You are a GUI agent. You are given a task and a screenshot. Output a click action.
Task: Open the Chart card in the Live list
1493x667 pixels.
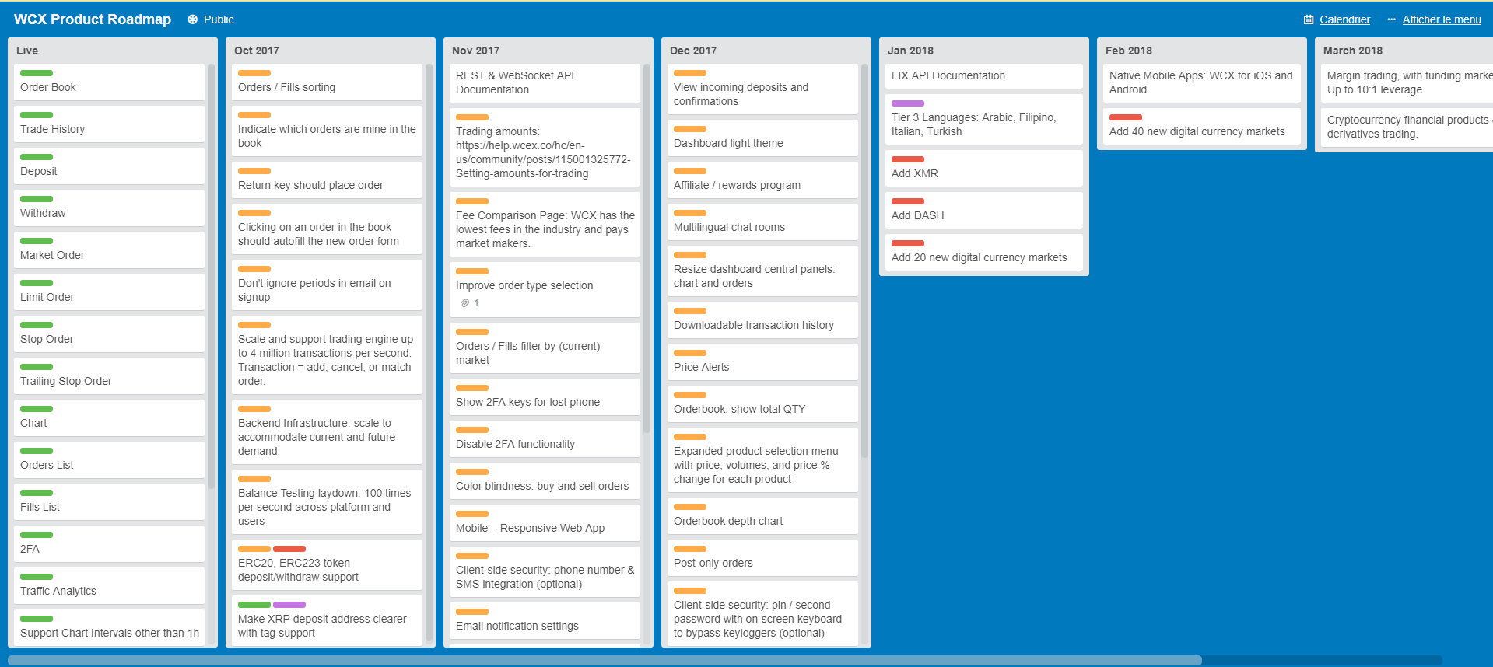click(109, 417)
